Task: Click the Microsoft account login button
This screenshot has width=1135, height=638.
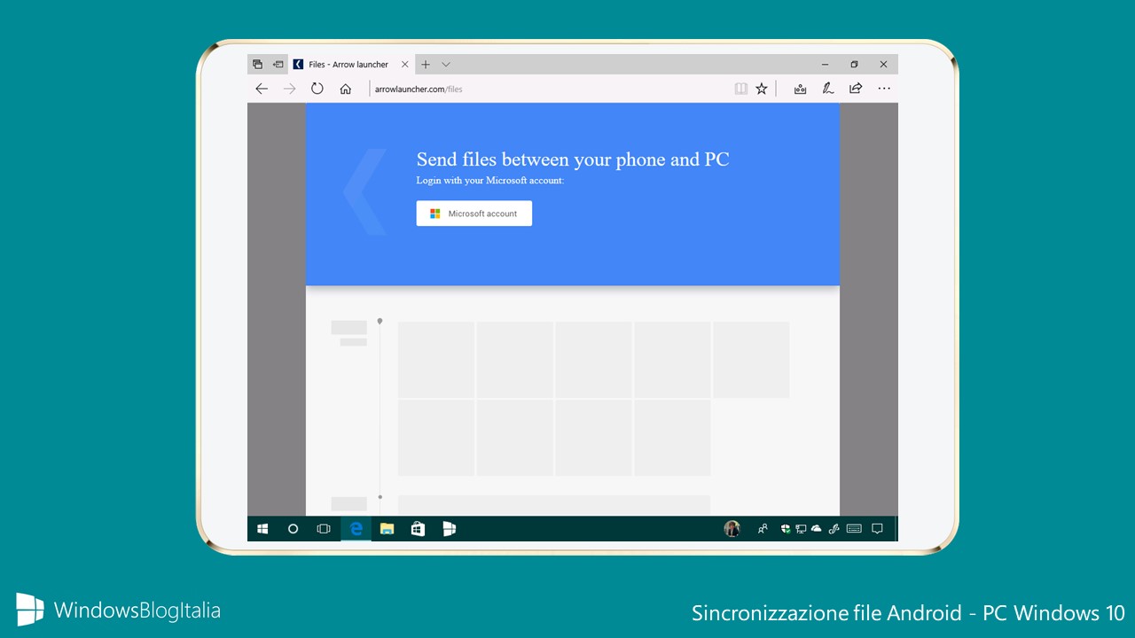Action: coord(474,214)
